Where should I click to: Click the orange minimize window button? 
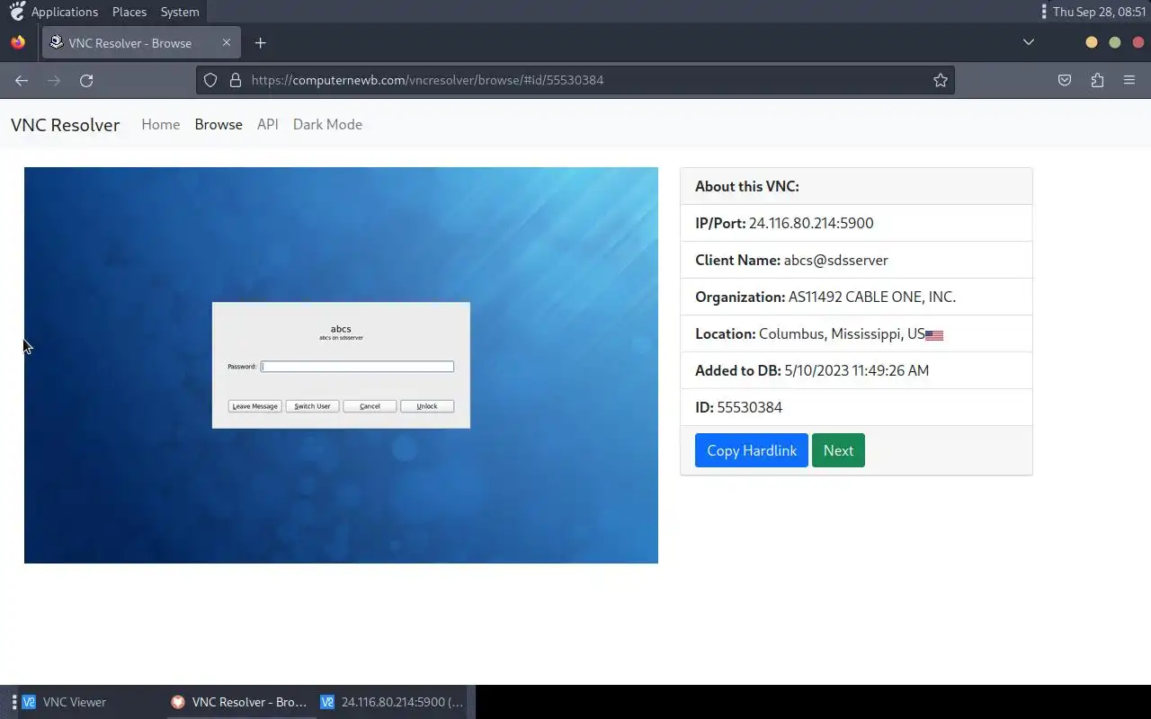[x=1092, y=42]
